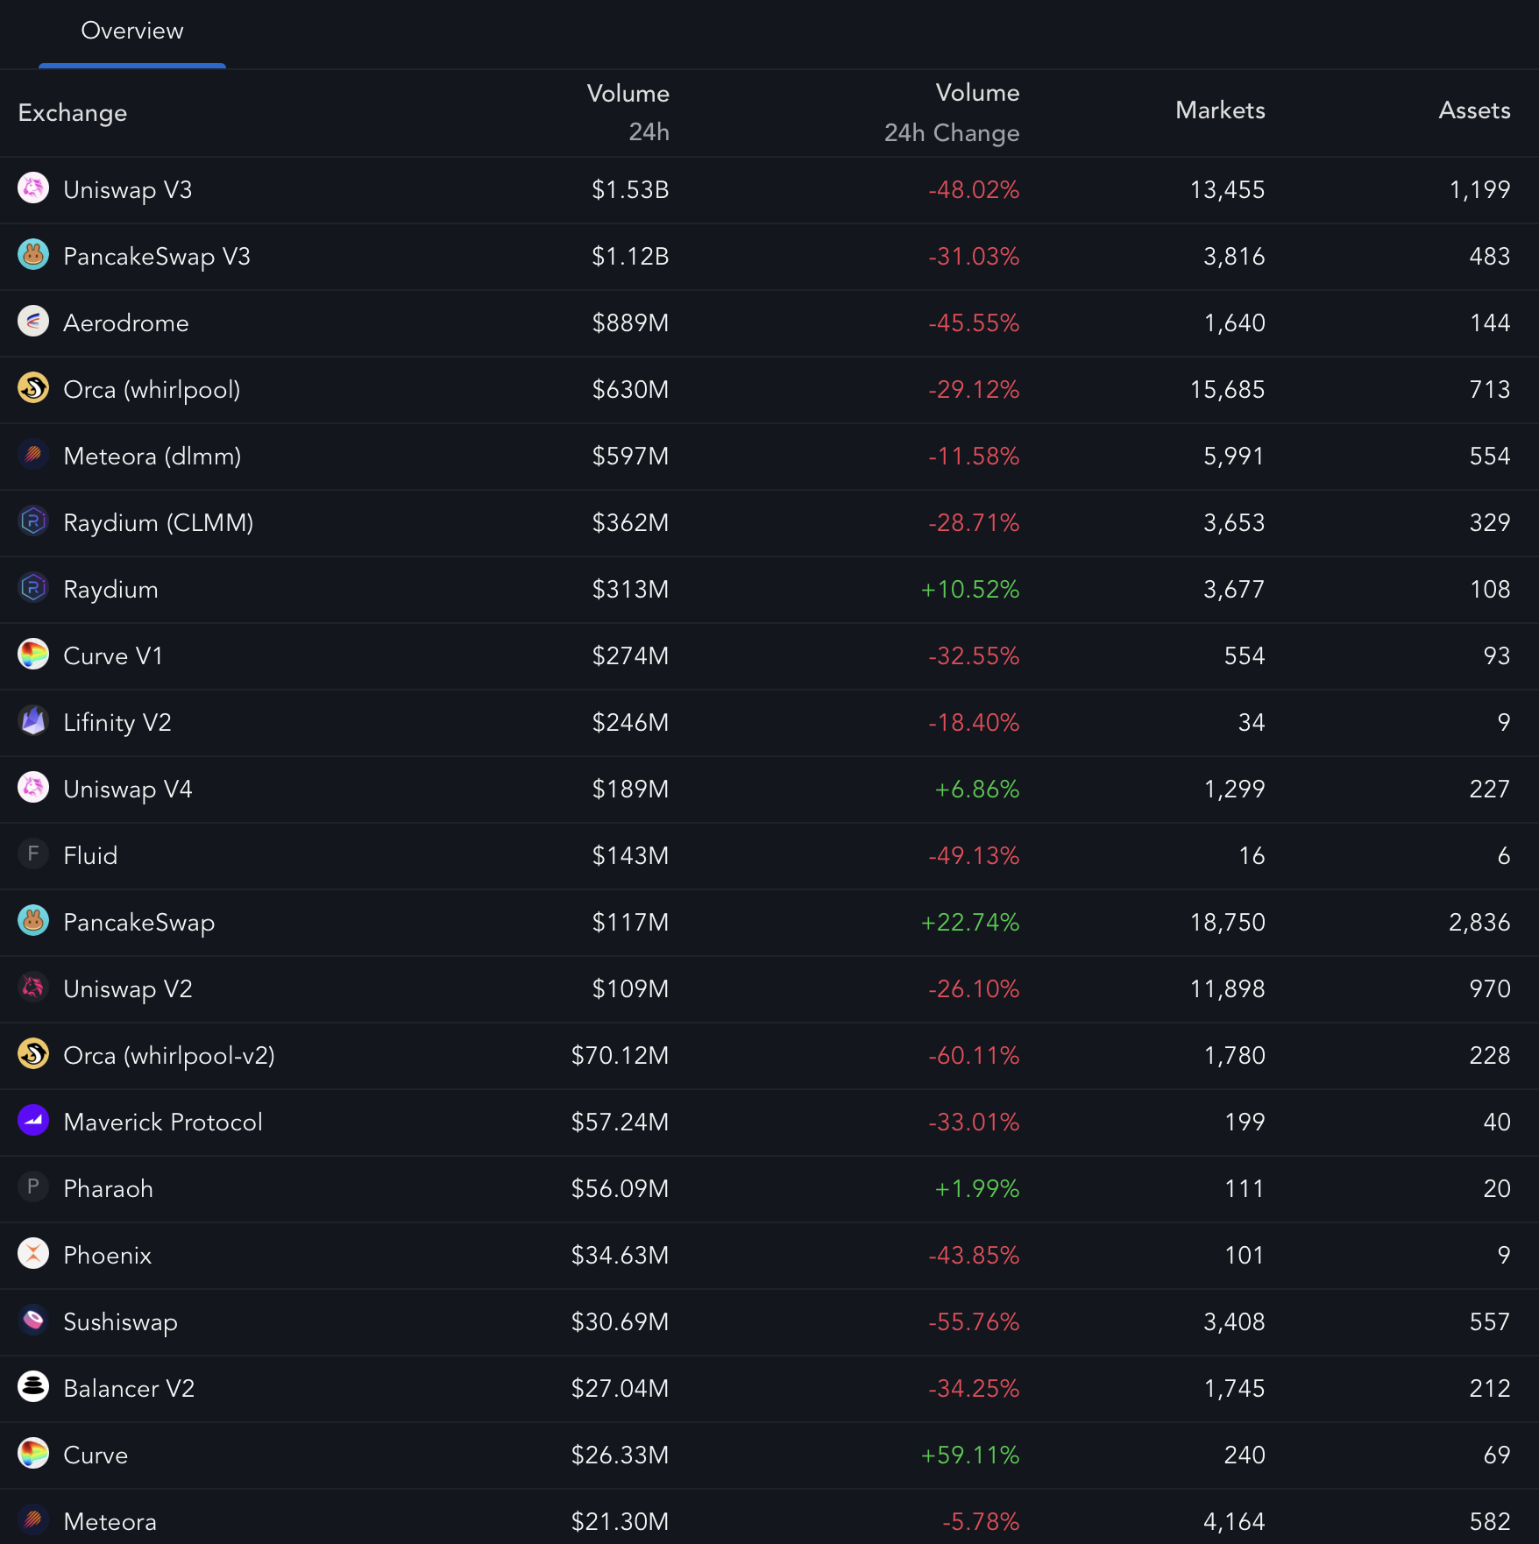Viewport: 1539px width, 1544px height.
Task: Click the Meteora (dlmm) logo icon
Action: 33,455
